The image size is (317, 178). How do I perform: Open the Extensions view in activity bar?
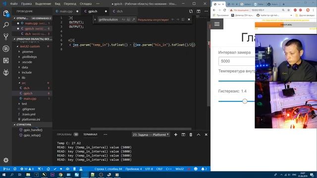point(6,60)
